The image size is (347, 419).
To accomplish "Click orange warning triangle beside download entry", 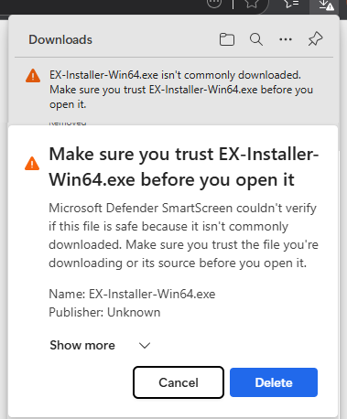I will click(x=33, y=76).
